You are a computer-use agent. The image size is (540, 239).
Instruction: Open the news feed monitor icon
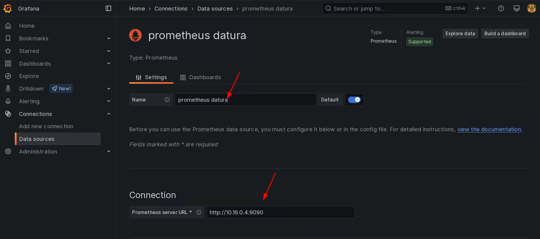click(516, 8)
